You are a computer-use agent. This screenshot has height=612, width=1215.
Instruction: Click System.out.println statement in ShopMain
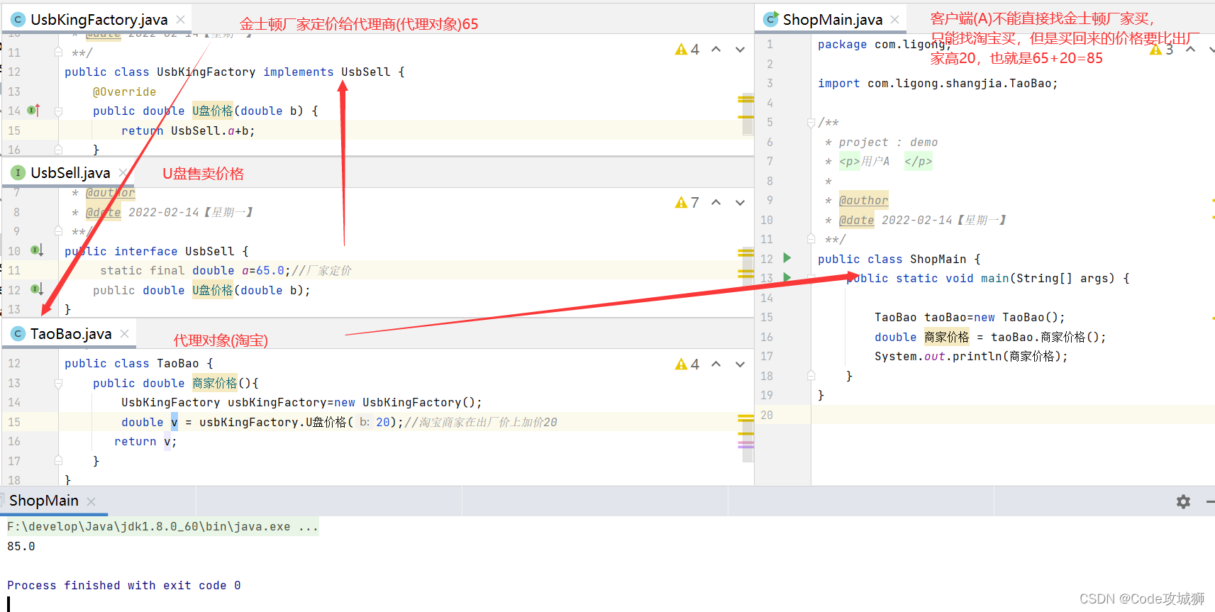pyautogui.click(x=971, y=356)
